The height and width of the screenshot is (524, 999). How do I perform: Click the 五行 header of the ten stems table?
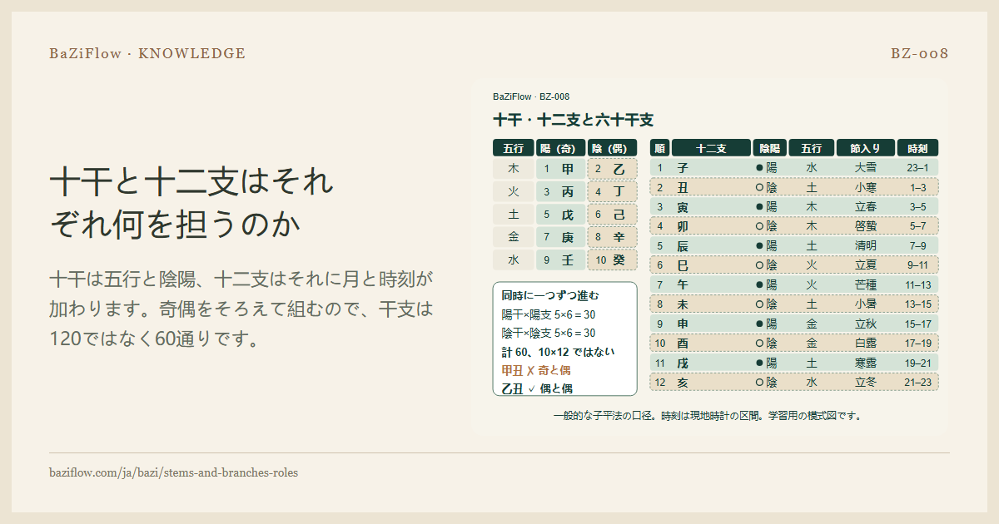click(x=513, y=148)
